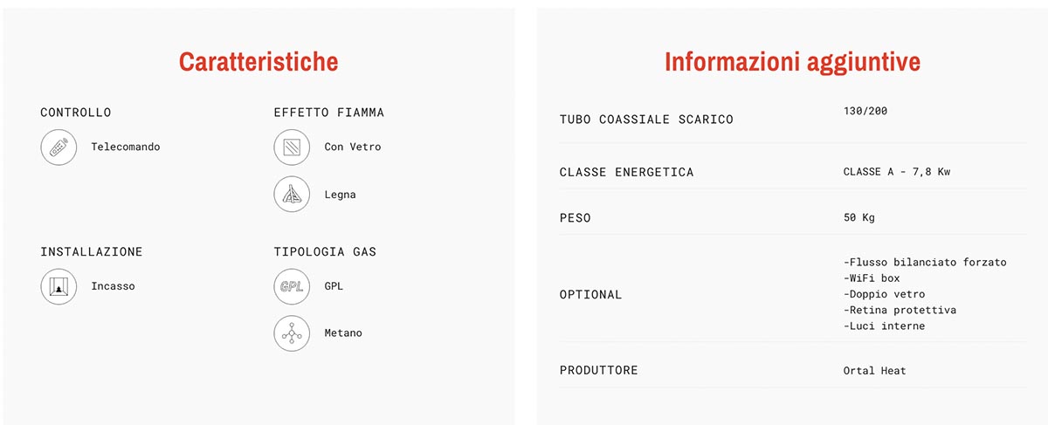Click the Tipologia Gas section title
Screen dimensions: 1048x425
click(x=325, y=251)
